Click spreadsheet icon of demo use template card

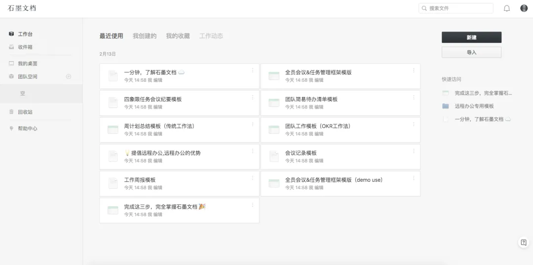coord(274,183)
